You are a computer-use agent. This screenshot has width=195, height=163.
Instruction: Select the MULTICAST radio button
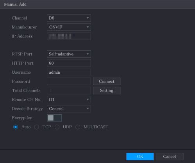pyautogui.click(x=78, y=127)
